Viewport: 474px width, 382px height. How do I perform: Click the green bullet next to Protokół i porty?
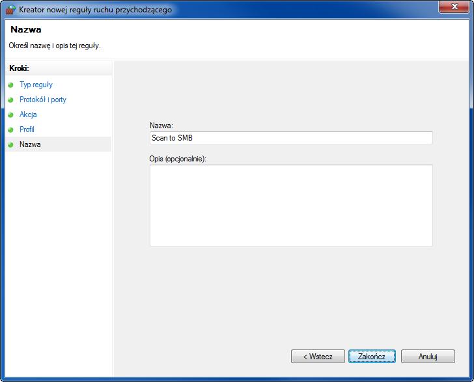[x=11, y=100]
